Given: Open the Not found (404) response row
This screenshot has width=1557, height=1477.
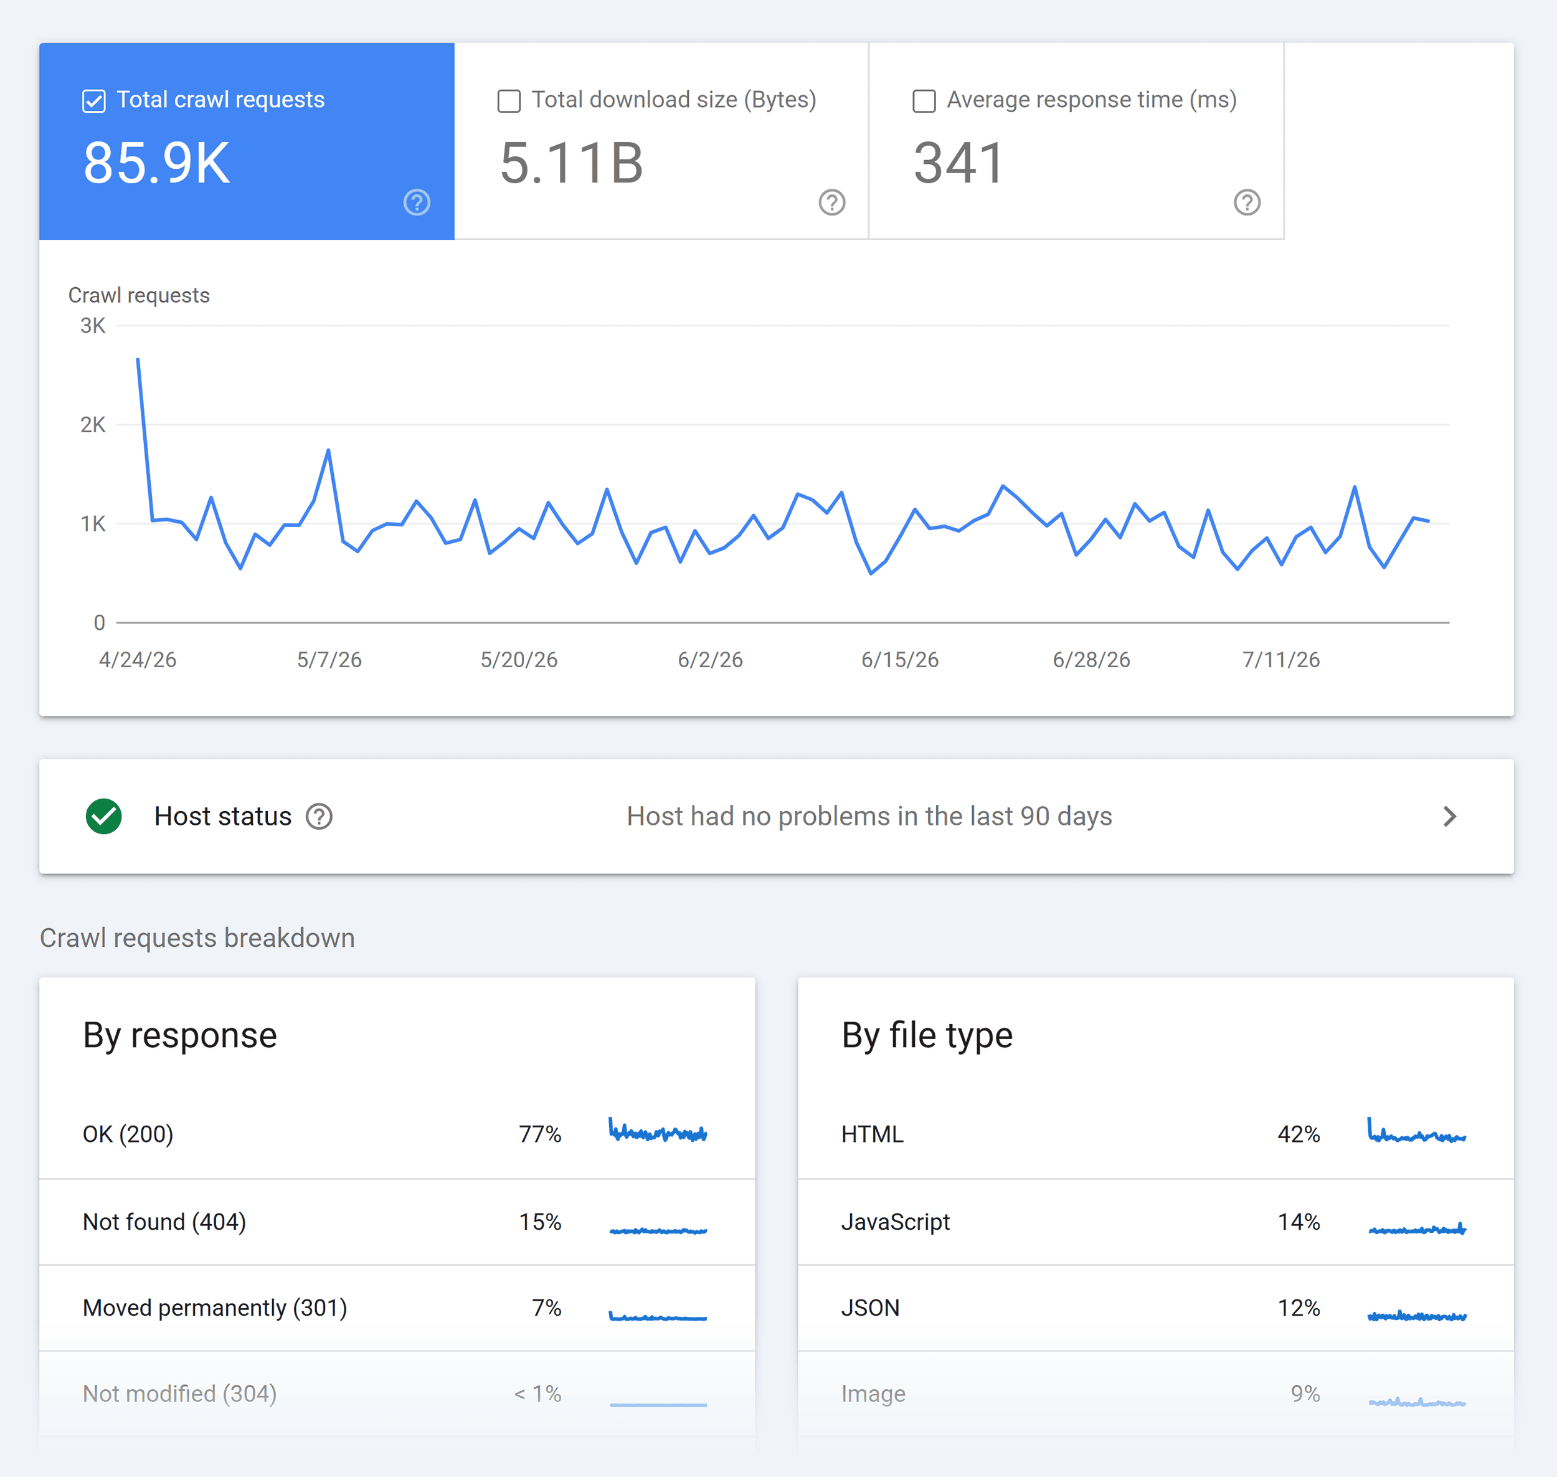Looking at the screenshot, I should click(397, 1222).
